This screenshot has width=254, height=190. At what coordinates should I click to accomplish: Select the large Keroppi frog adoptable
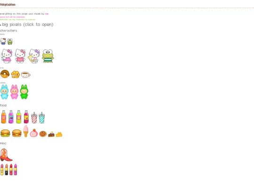pyautogui.click(x=48, y=56)
